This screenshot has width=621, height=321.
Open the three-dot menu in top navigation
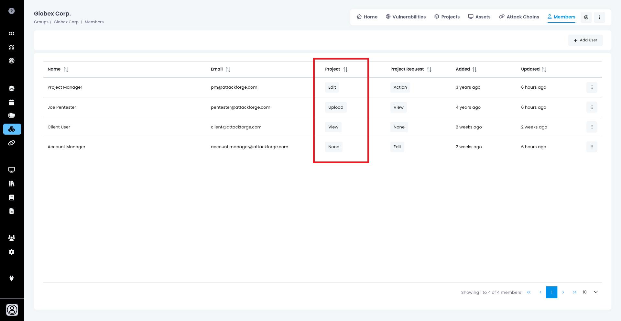tap(599, 17)
